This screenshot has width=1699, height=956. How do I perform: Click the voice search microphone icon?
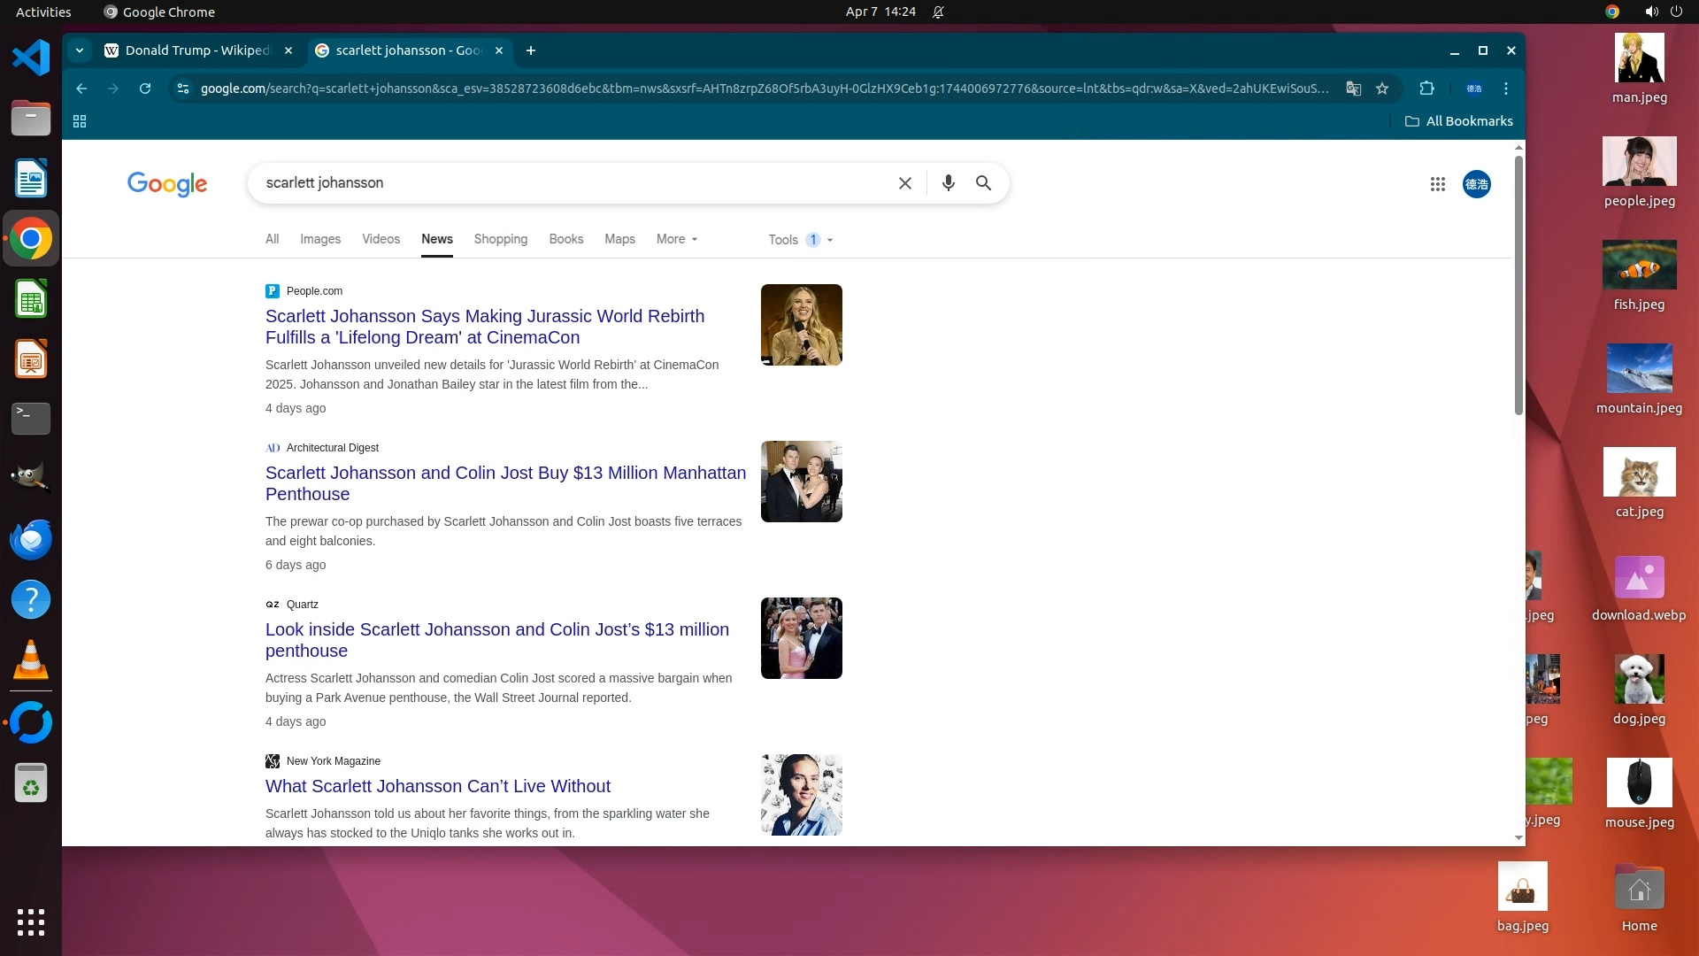[x=948, y=183]
